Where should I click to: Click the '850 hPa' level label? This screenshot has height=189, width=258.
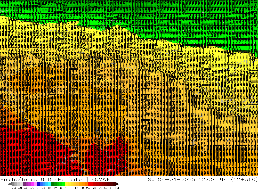pyautogui.click(x=53, y=179)
